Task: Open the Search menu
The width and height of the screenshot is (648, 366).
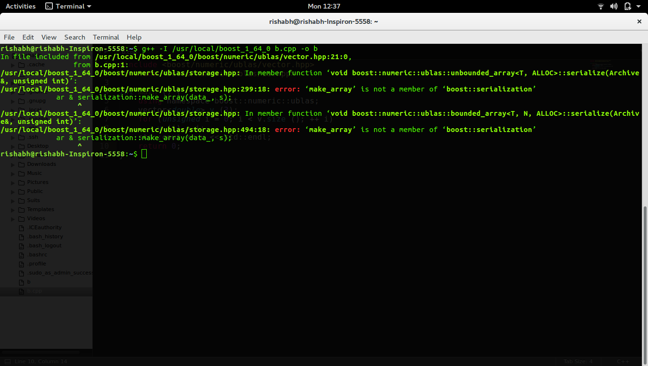Action: [75, 37]
